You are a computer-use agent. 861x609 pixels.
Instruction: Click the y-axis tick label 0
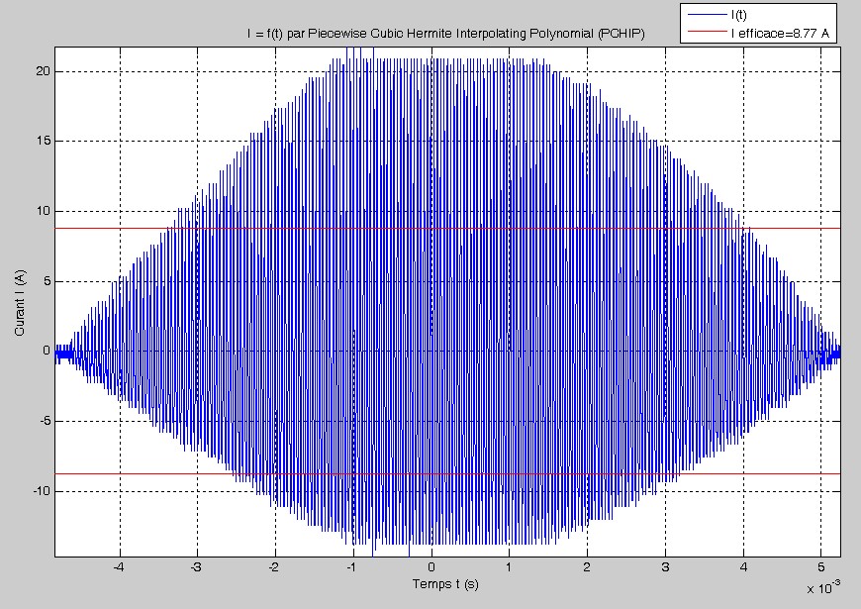click(46, 351)
